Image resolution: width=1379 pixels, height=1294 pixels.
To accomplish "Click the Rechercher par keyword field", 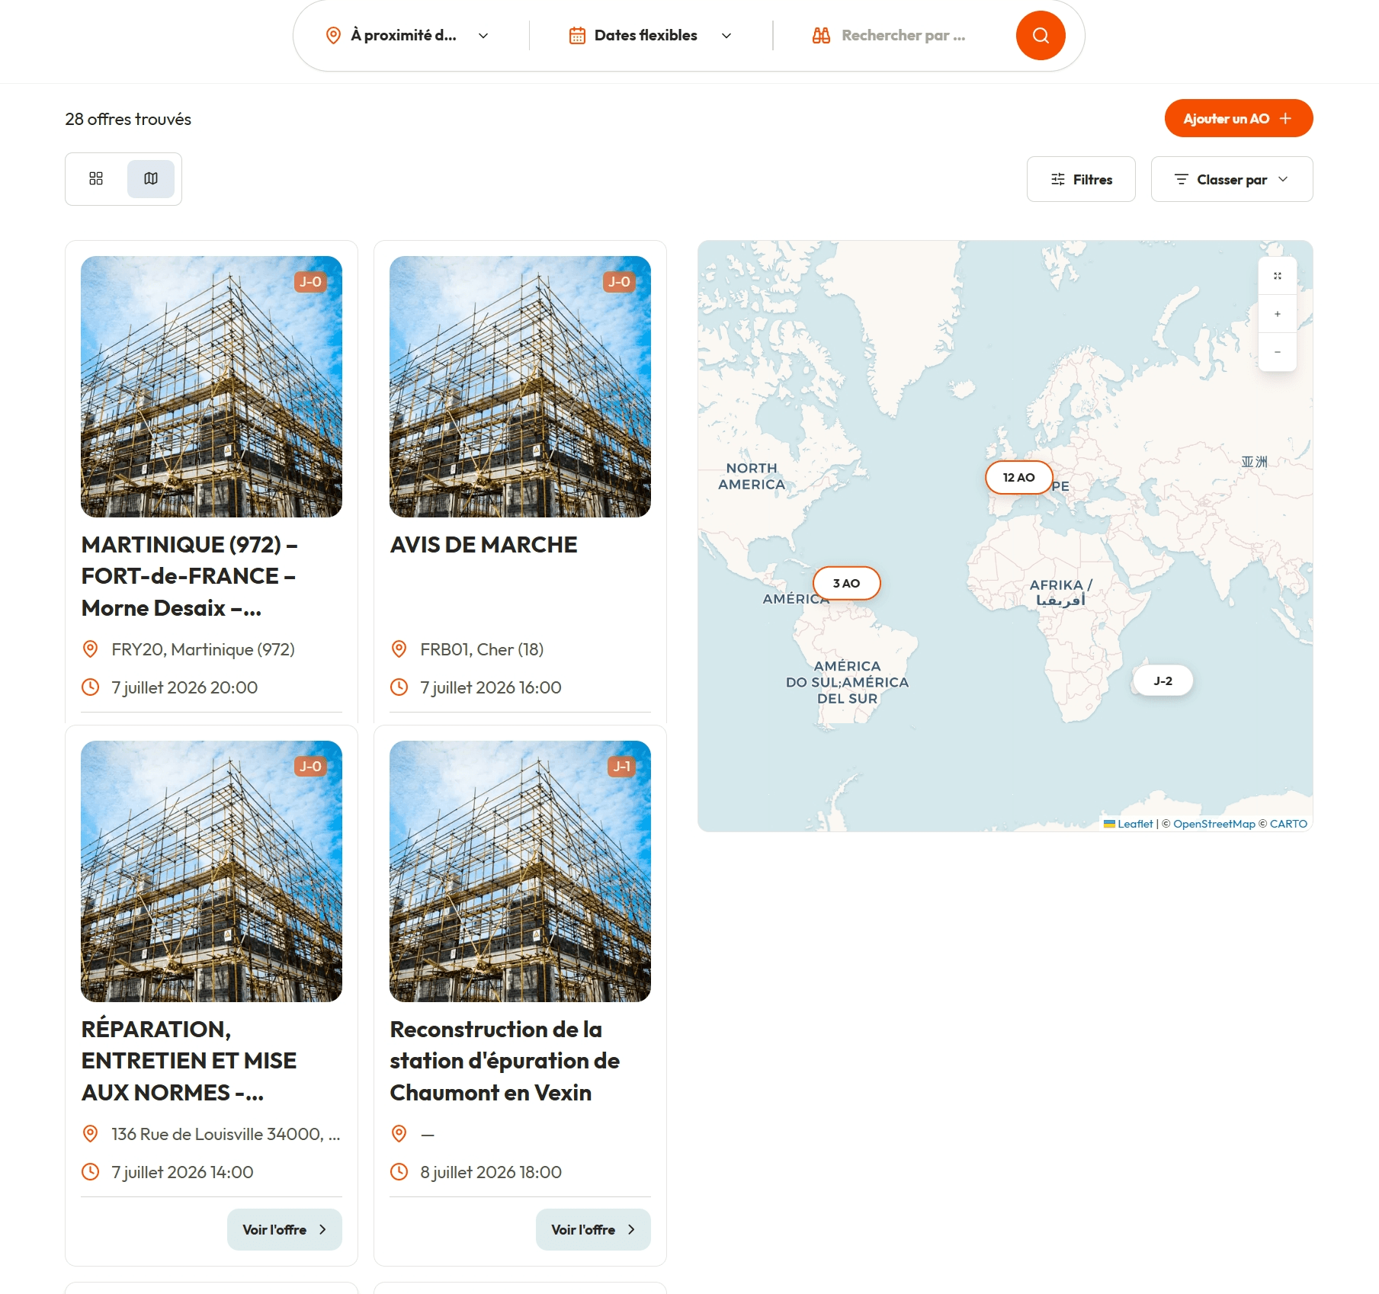I will click(903, 35).
